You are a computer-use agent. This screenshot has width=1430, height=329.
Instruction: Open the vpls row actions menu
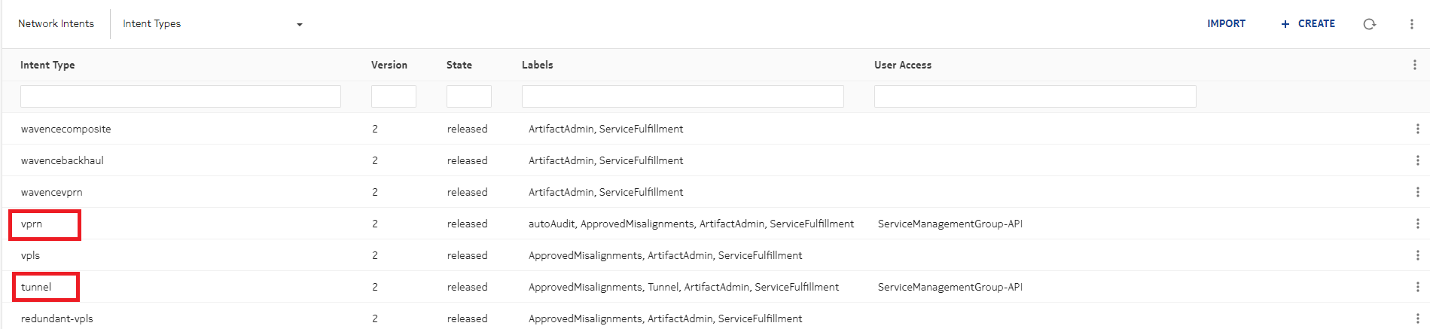click(x=1417, y=256)
